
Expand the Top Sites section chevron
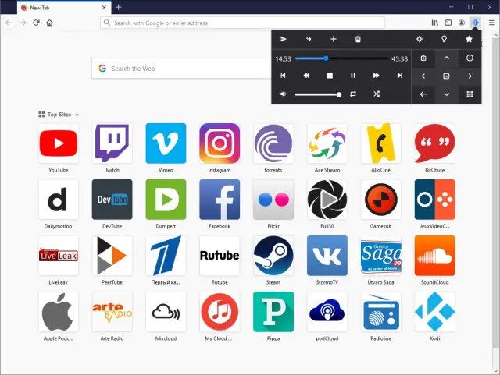click(x=77, y=115)
